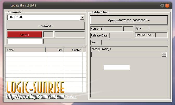Close the UpdateSPY window
Screen dimensions: 175x105
click(167, 5)
